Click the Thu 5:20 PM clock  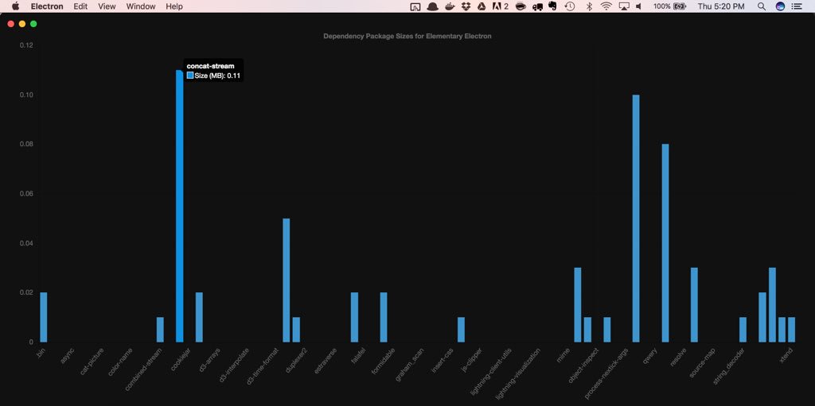[721, 6]
